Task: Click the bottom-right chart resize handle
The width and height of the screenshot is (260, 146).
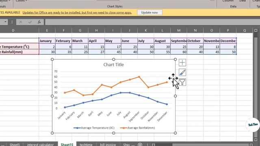Action: [175, 133]
